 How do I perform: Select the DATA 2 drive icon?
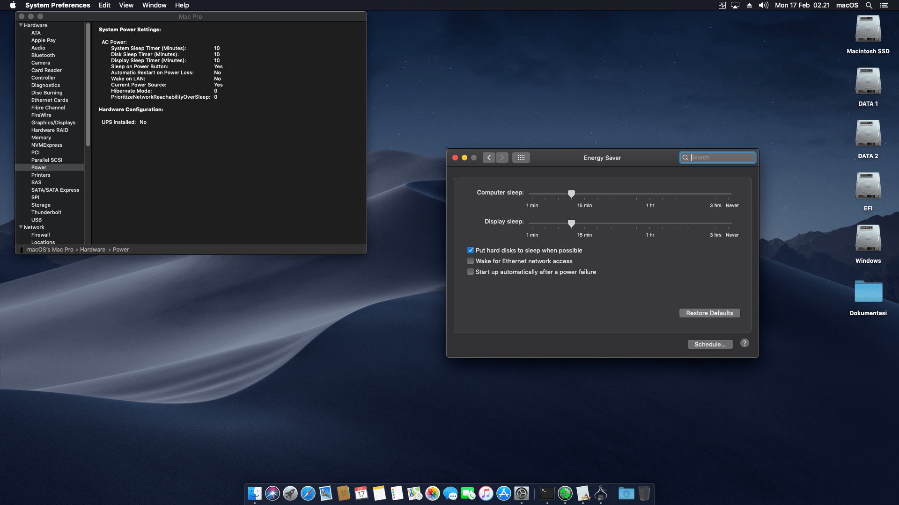868,134
